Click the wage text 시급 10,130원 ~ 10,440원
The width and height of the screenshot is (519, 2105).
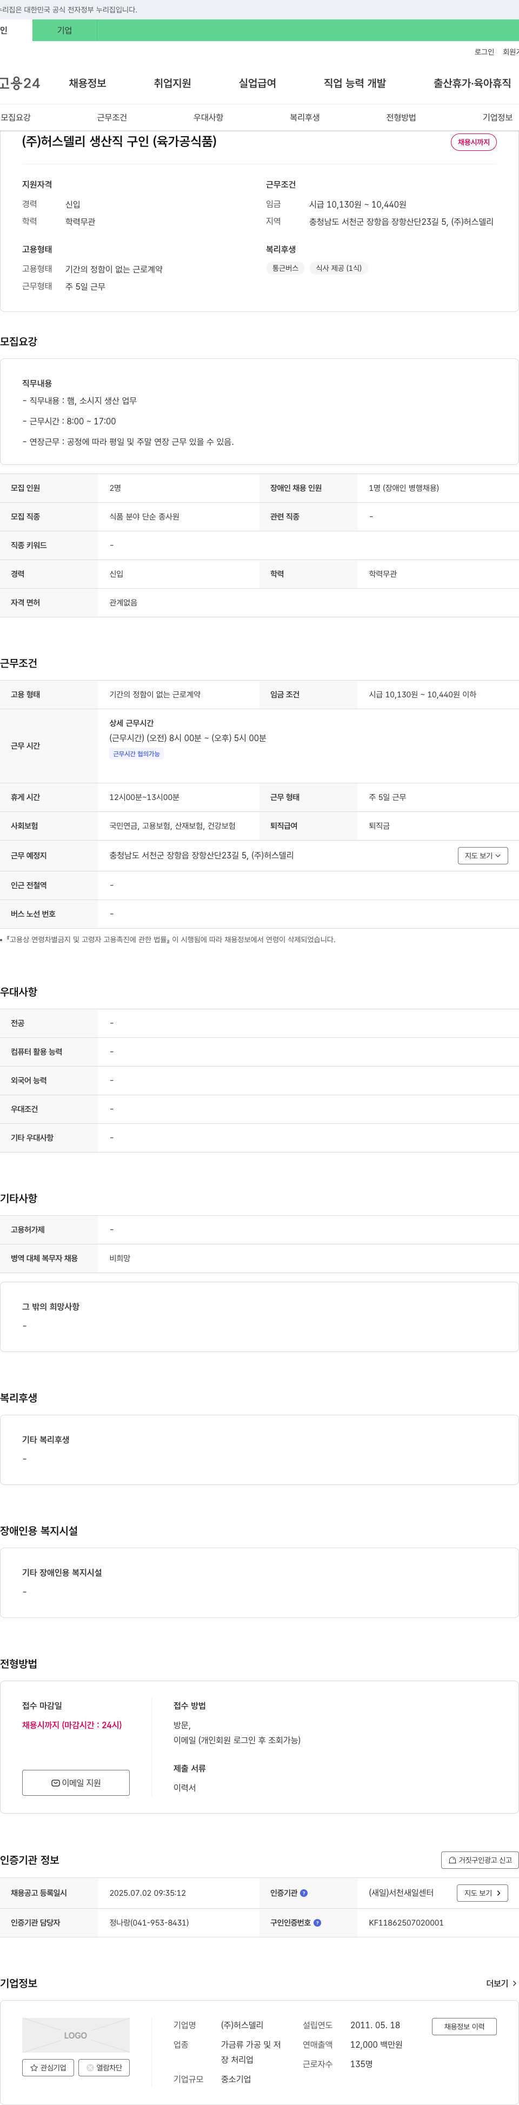coord(357,204)
